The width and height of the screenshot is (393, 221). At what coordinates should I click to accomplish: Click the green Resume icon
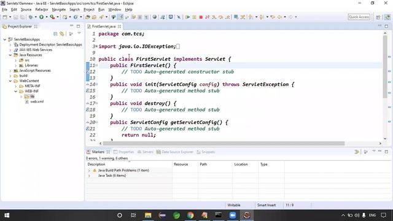(187, 17)
